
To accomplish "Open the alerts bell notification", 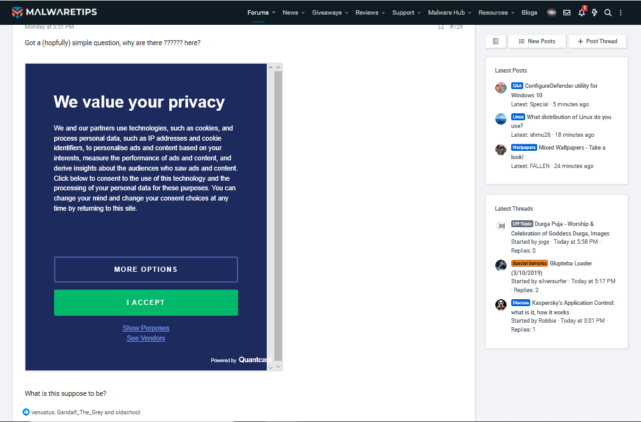I will 581,13.
